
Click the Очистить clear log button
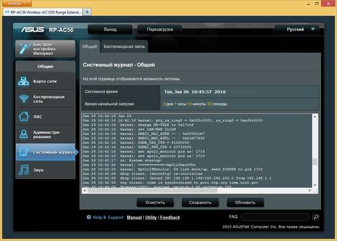pyautogui.click(x=155, y=202)
